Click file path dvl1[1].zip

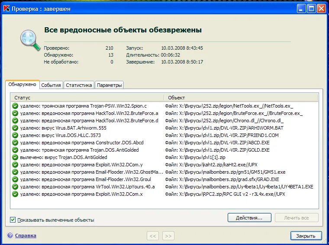[195, 157]
